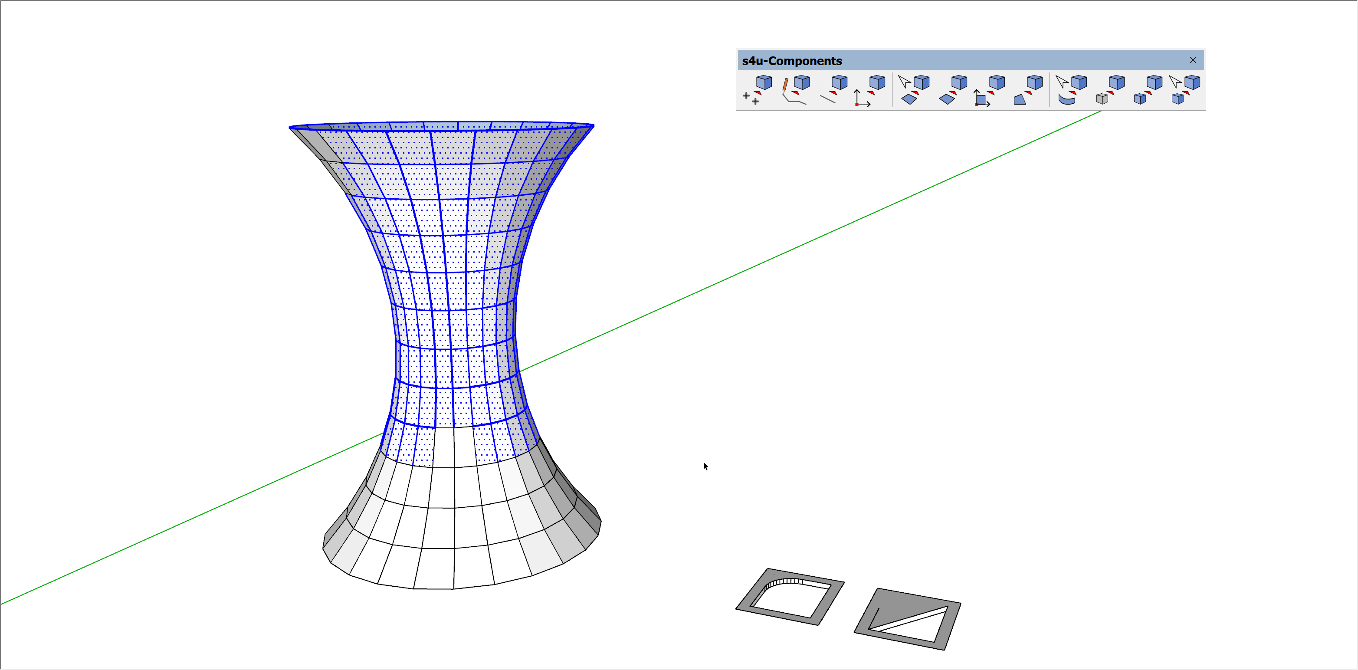Click component at axes origin tool

pos(870,90)
